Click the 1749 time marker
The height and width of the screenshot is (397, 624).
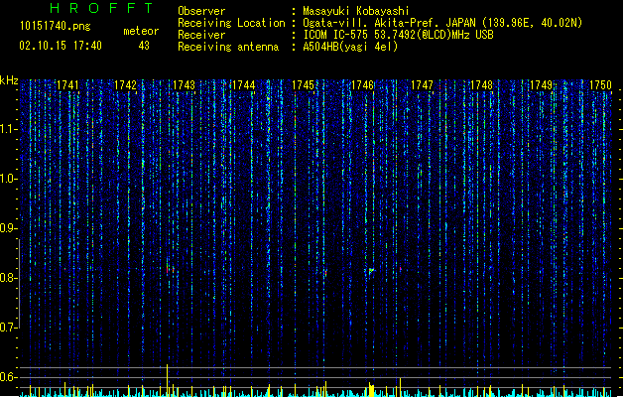click(542, 85)
